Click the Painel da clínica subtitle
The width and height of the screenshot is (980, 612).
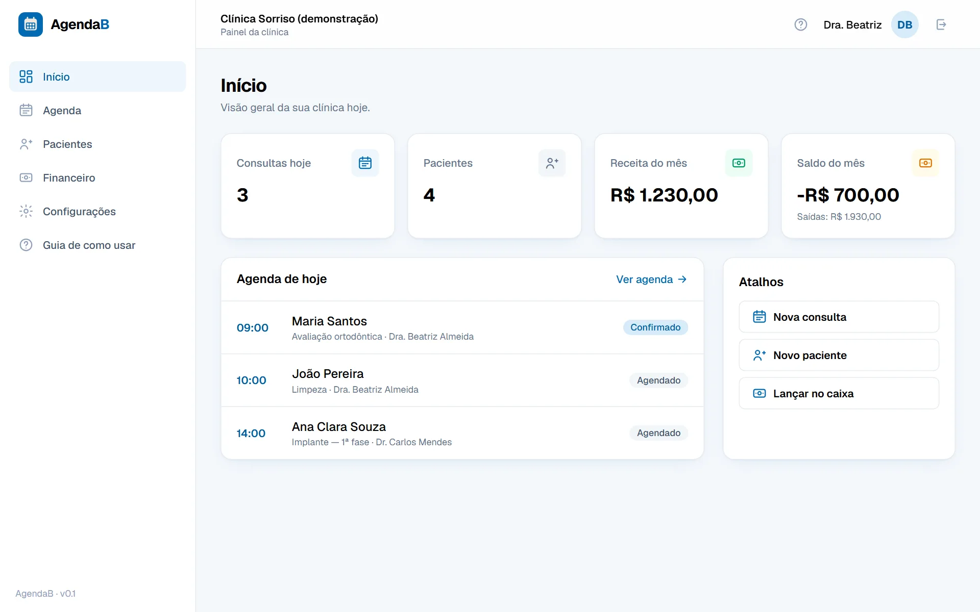click(254, 32)
